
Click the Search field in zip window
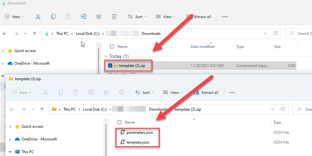[x=302, y=109]
